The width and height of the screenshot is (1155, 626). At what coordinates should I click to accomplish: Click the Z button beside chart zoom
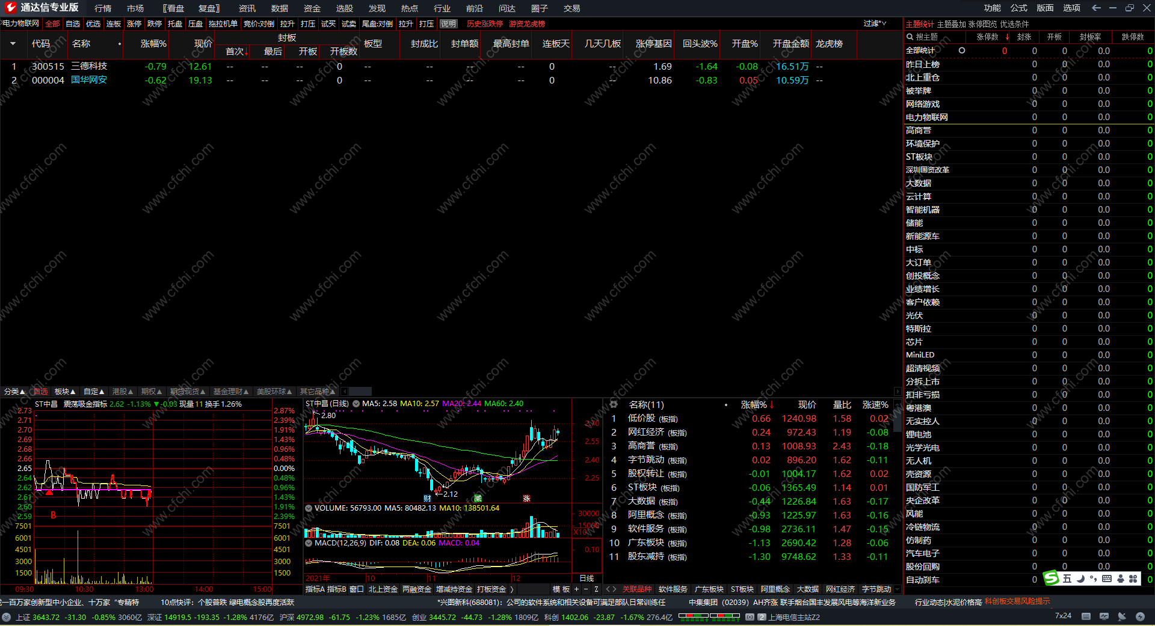[x=596, y=589]
